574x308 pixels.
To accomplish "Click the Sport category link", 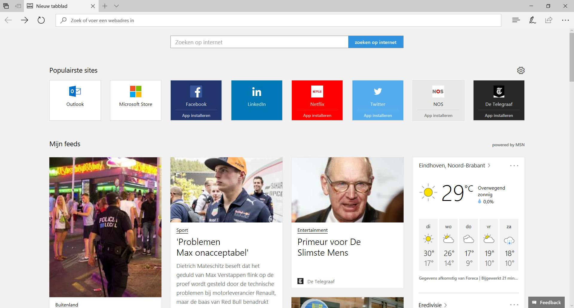I will (x=182, y=230).
